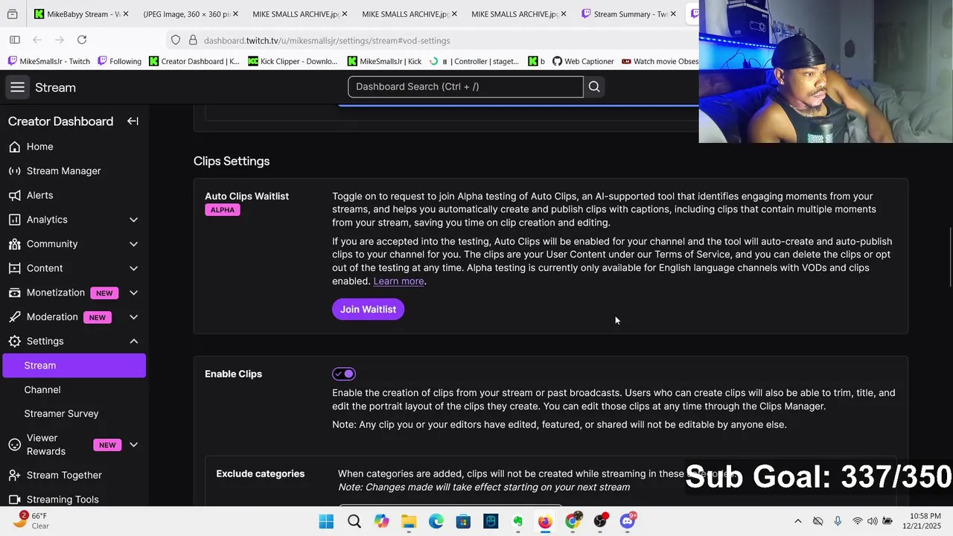953x536 pixels.
Task: Click the Moderation sword icon
Action: tap(14, 317)
